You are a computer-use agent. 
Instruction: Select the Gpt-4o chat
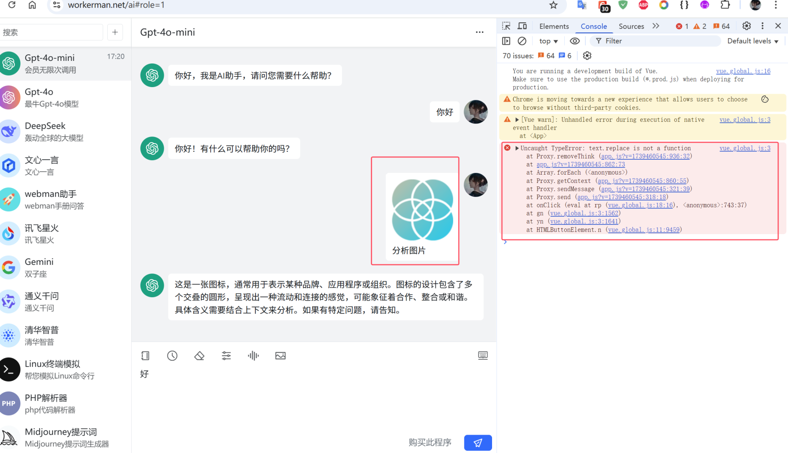point(66,98)
